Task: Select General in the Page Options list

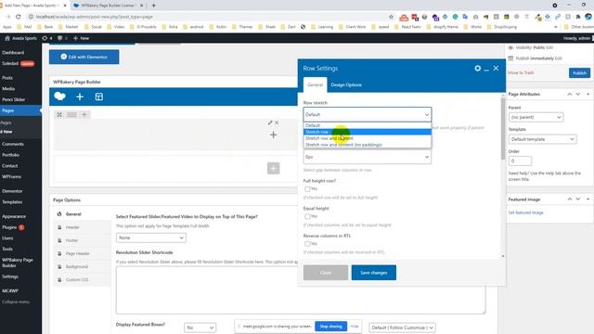Action: tap(73, 214)
